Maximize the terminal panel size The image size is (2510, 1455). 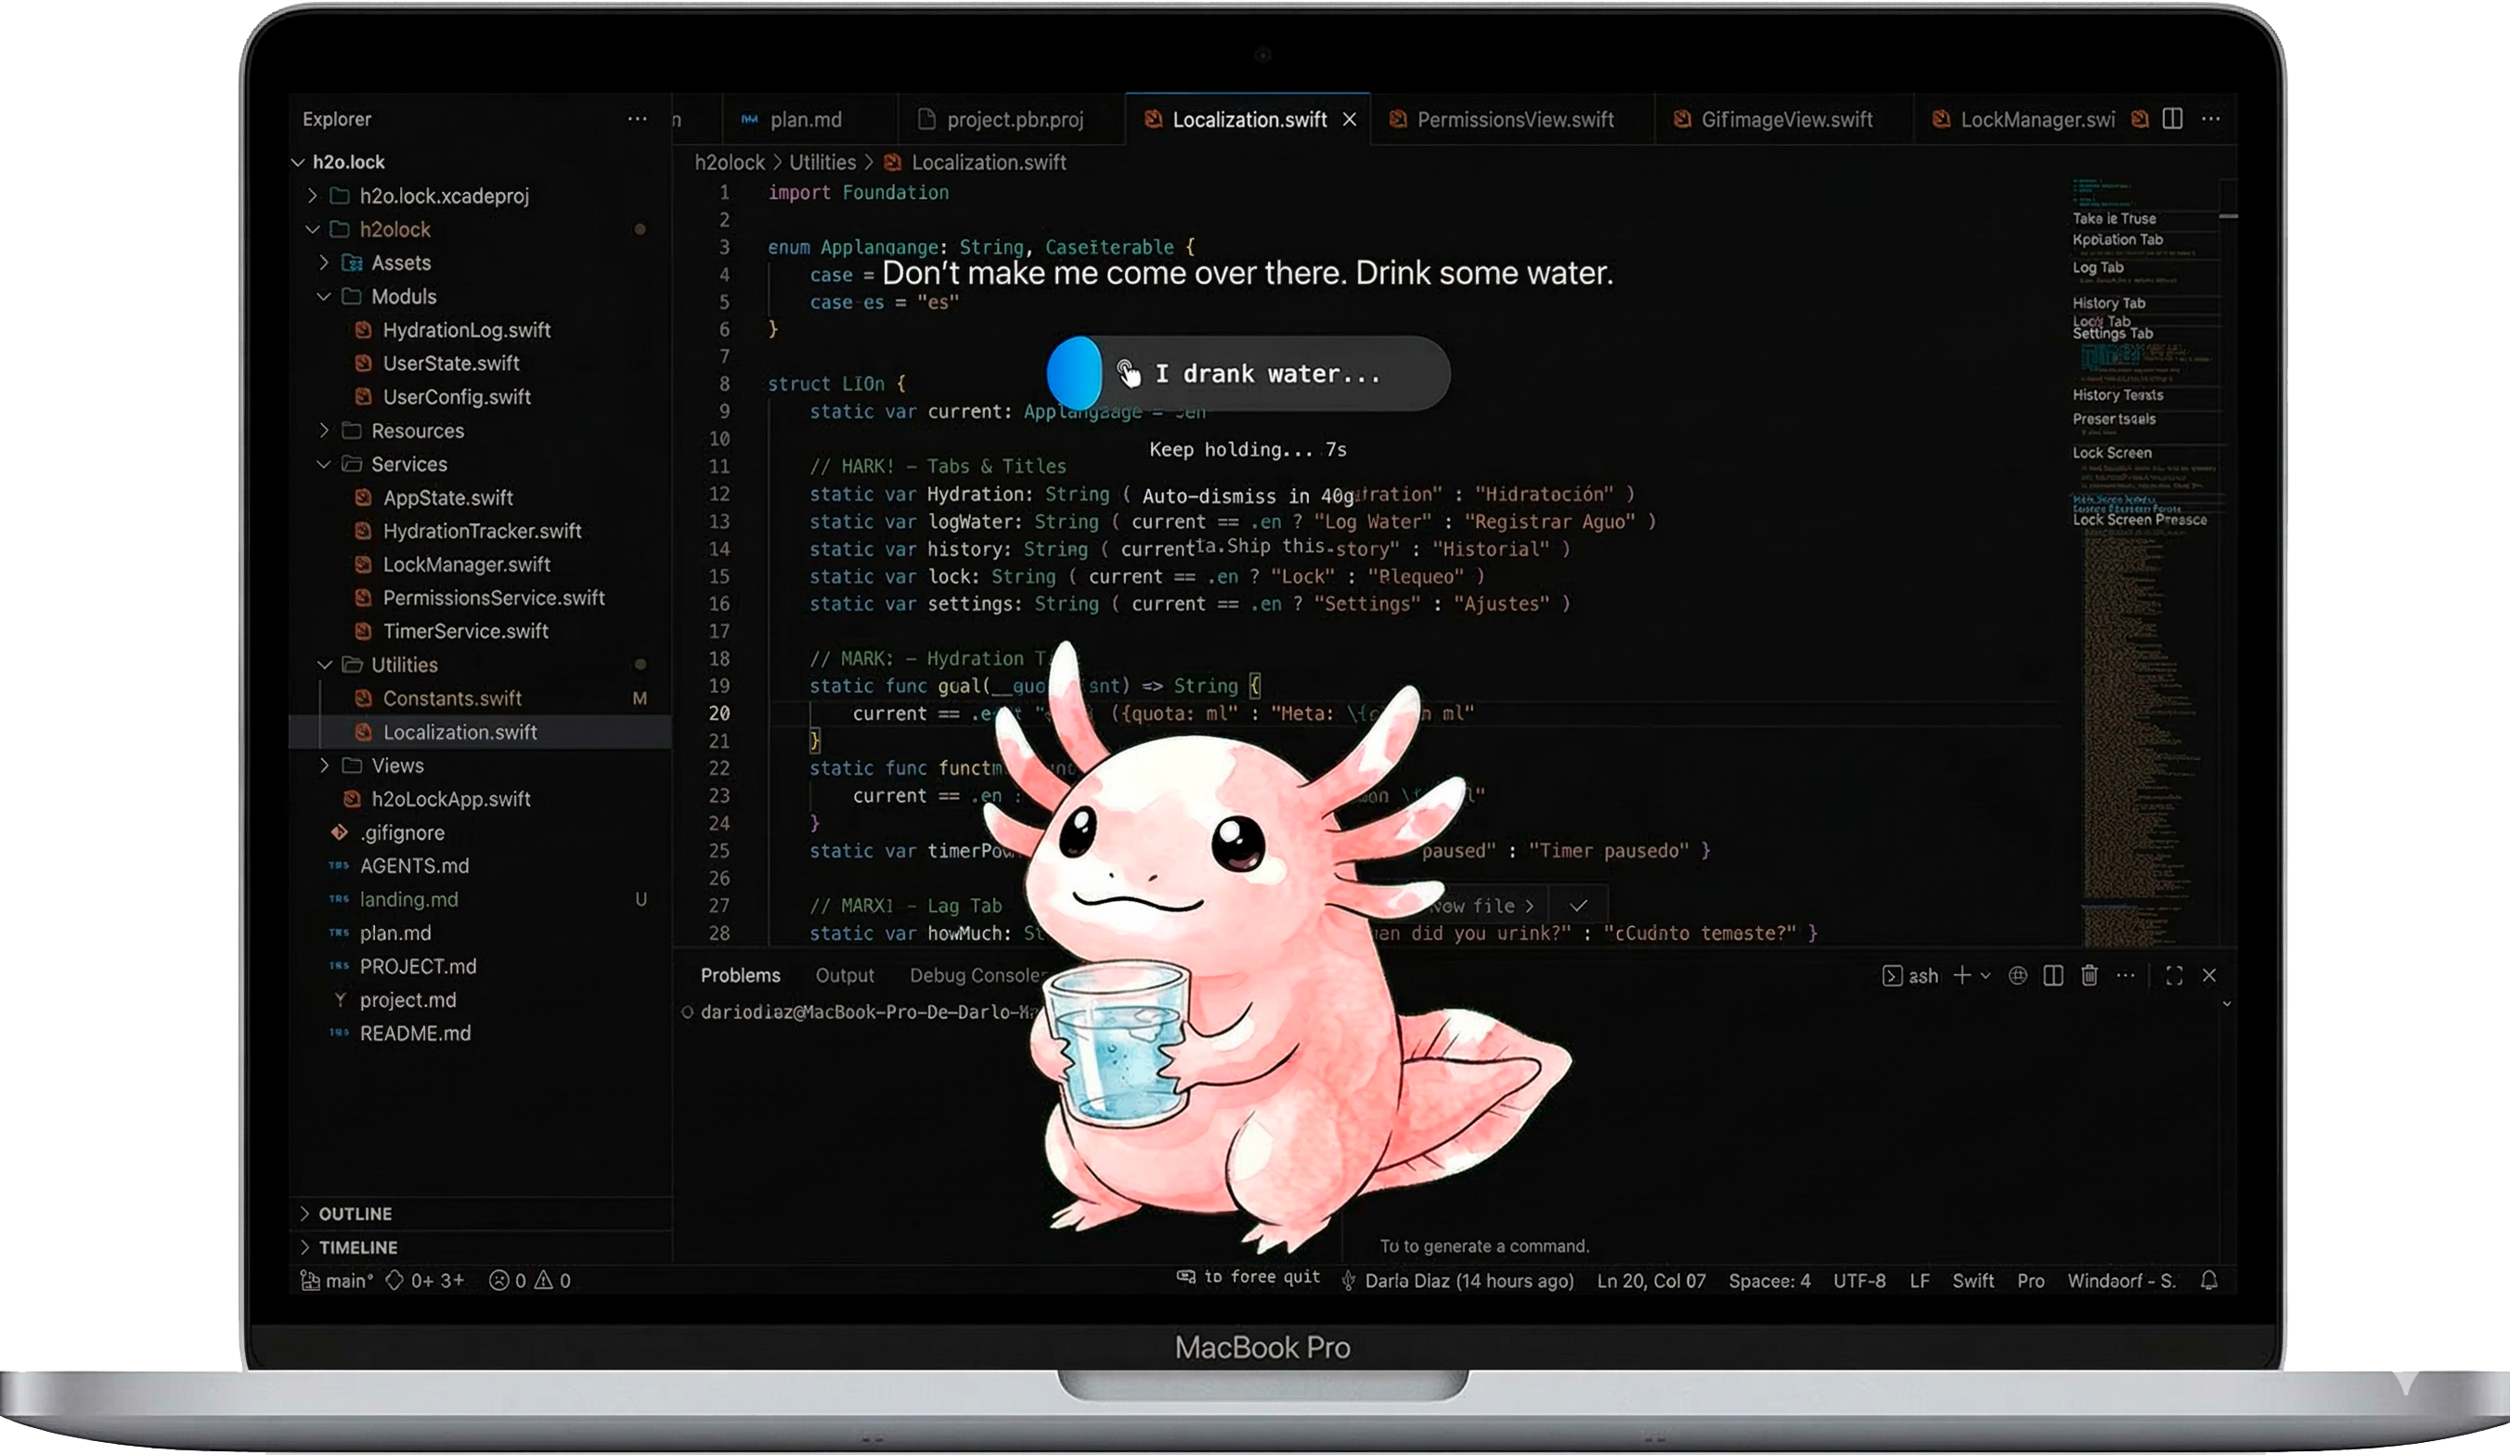(2173, 975)
